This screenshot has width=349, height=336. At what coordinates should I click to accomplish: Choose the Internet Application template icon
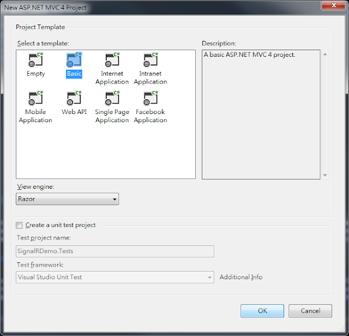click(x=112, y=60)
